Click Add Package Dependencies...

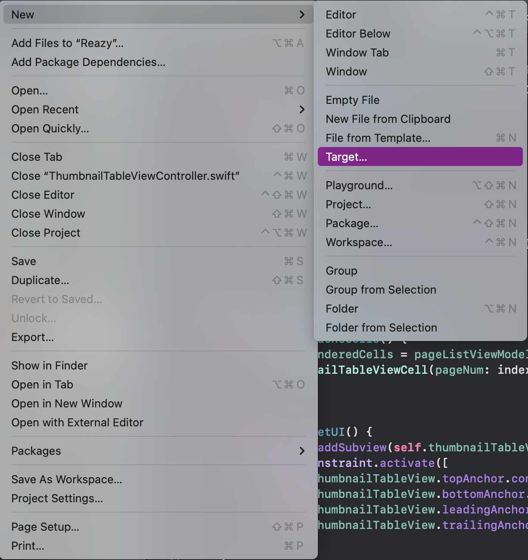pos(88,62)
